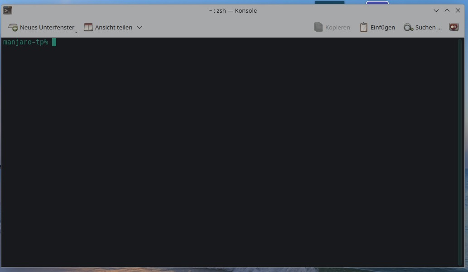
Task: Close the Konsole window
Action: point(458,10)
